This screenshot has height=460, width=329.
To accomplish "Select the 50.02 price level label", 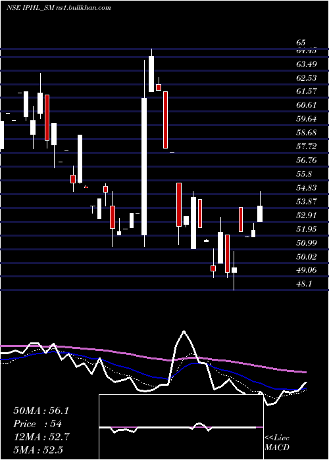I will coord(307,257).
